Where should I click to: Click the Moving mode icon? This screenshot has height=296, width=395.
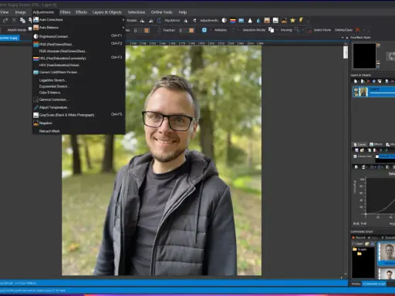click(297, 30)
